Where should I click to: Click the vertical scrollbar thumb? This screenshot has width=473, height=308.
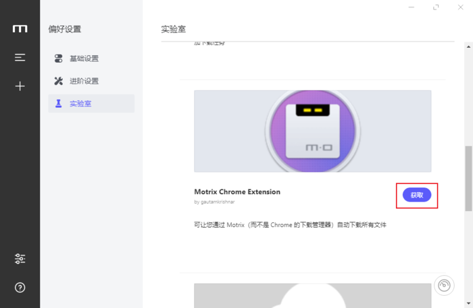pos(469,179)
